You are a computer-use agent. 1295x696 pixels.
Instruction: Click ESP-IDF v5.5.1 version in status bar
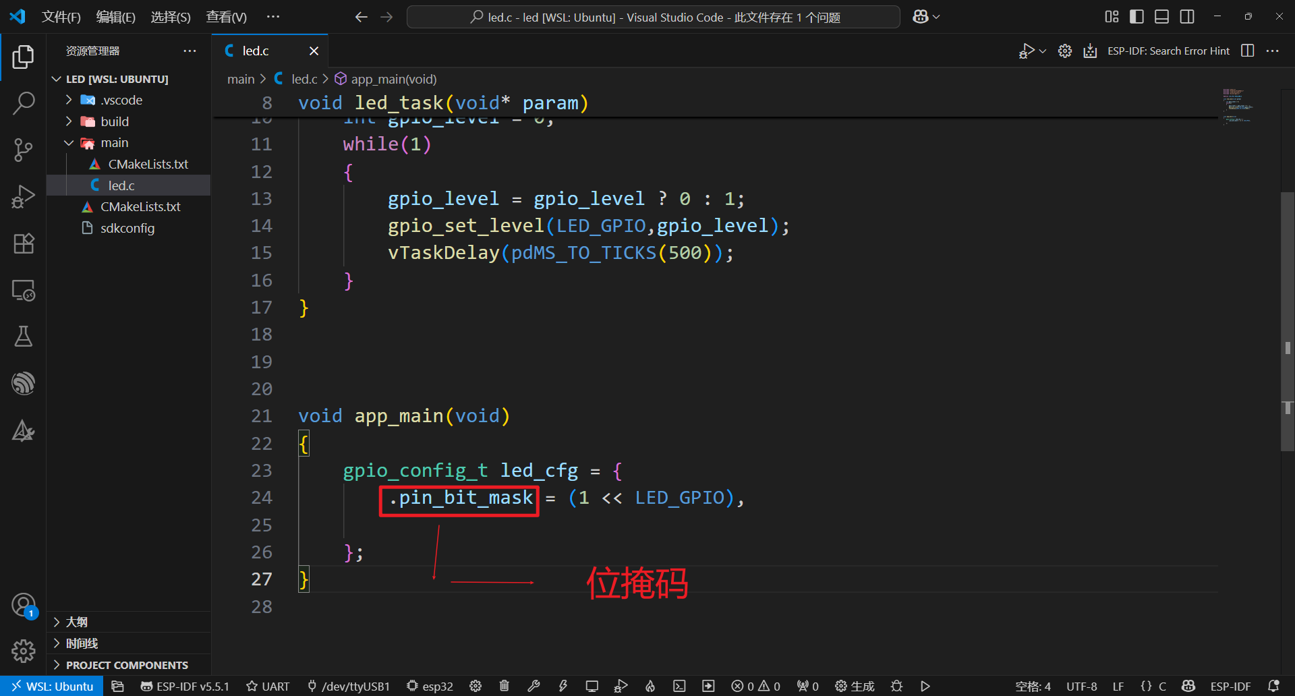(x=185, y=686)
